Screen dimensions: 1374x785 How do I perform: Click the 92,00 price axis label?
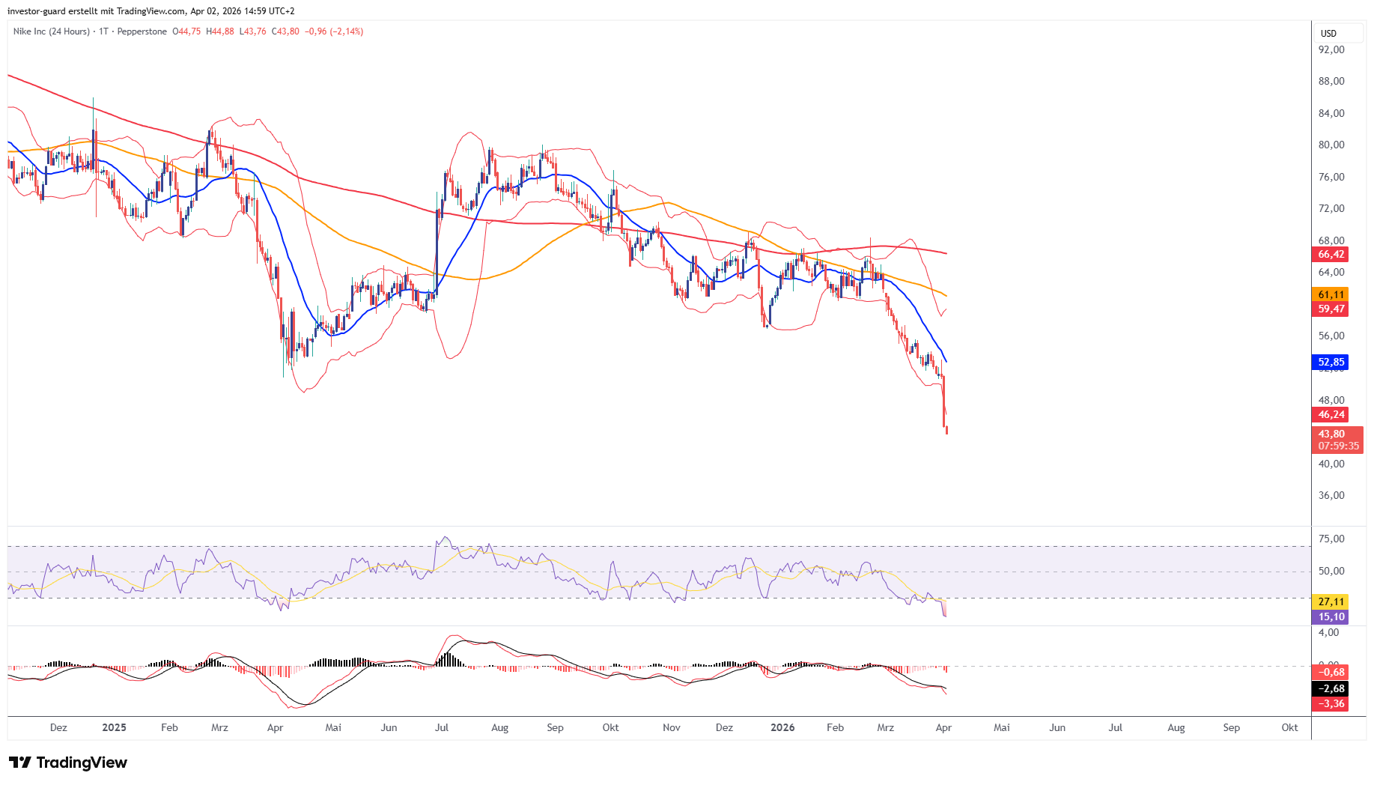coord(1331,50)
